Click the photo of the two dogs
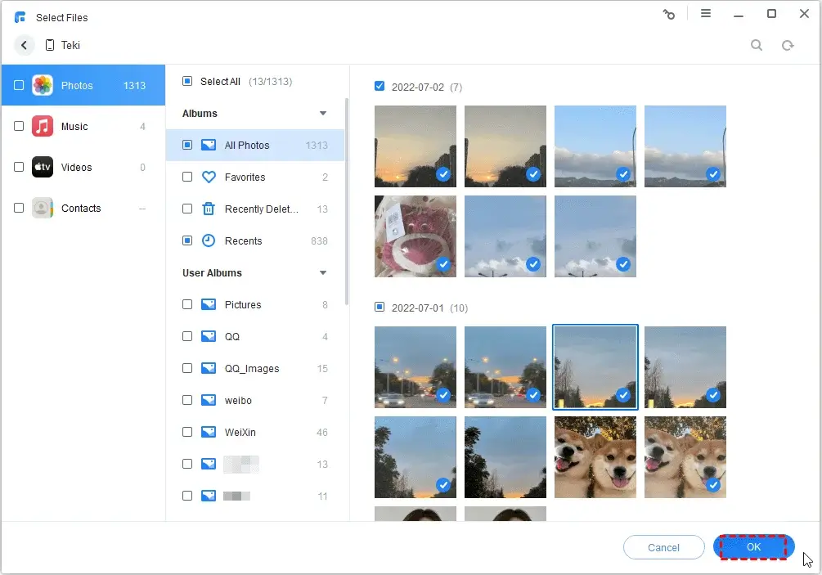Viewport: 822px width, 575px height. [595, 457]
